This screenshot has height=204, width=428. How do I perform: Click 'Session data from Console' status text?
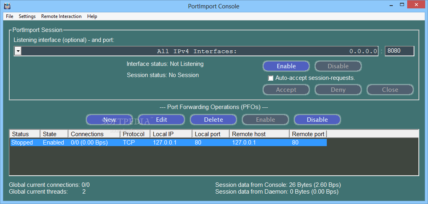click(278, 185)
